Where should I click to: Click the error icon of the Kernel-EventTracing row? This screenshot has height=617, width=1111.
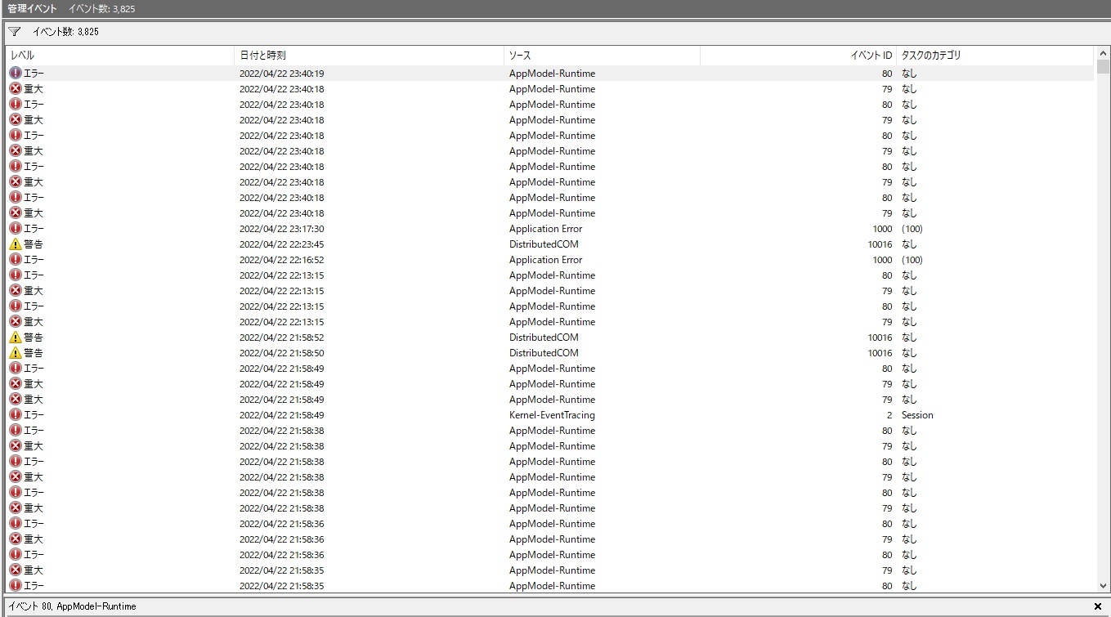15,415
